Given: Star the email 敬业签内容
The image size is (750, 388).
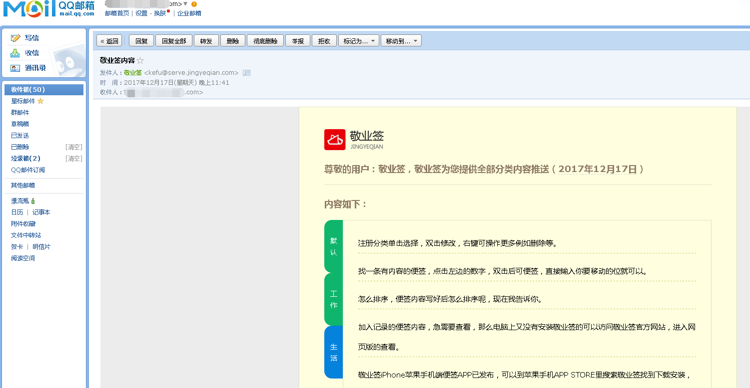Looking at the screenshot, I should pyautogui.click(x=140, y=60).
